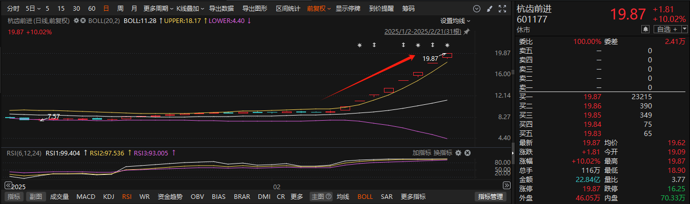Open 更多周期 dropdown
The height and width of the screenshot is (204, 690).
point(158,9)
